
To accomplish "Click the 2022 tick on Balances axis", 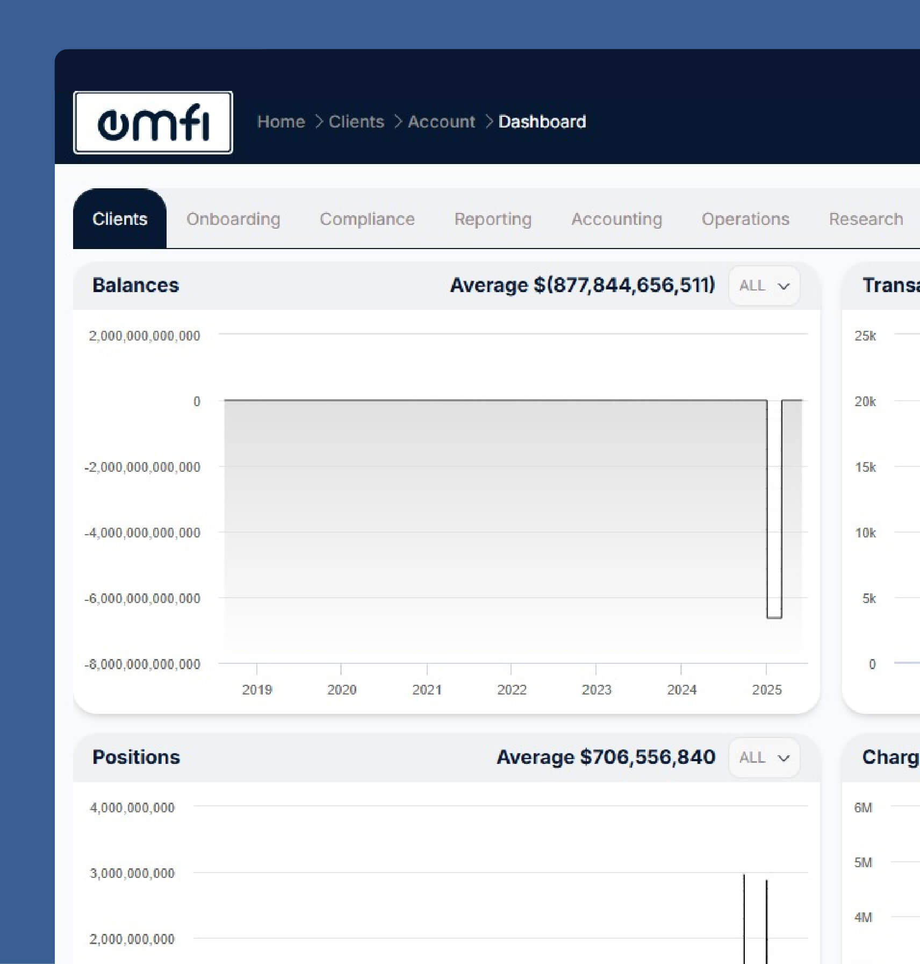I will coord(512,689).
